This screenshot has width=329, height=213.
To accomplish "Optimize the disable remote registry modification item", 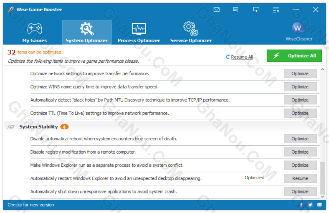I will pos(300,152).
